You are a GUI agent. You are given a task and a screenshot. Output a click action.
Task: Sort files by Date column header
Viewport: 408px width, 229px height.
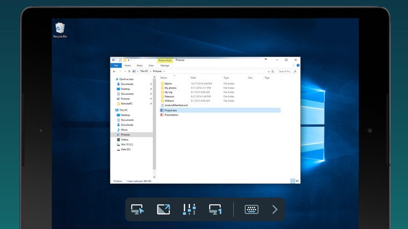click(x=194, y=77)
